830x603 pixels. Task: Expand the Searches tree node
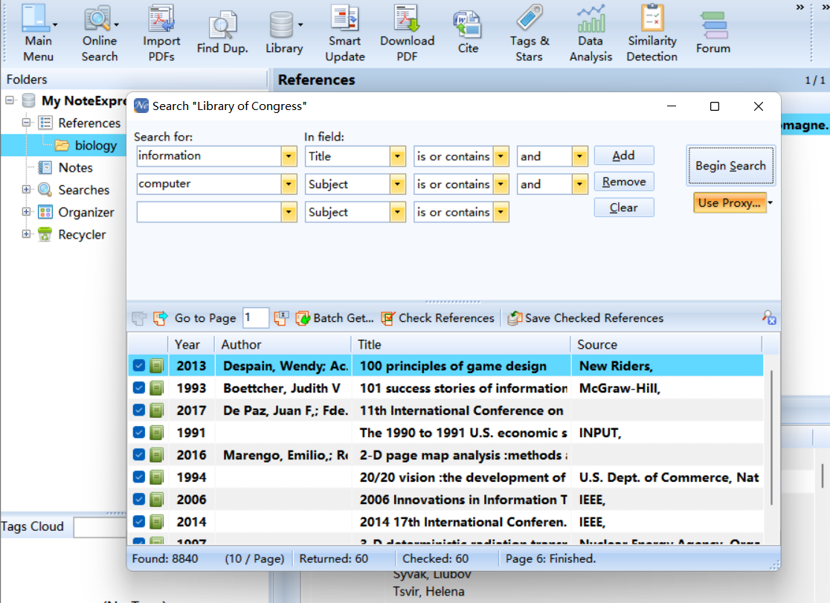tap(26, 189)
